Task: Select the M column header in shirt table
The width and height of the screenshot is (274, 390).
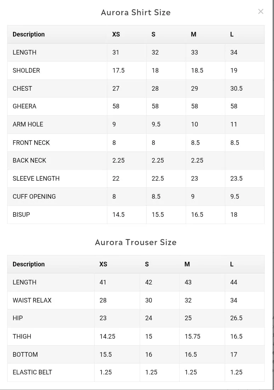Action: 194,34
